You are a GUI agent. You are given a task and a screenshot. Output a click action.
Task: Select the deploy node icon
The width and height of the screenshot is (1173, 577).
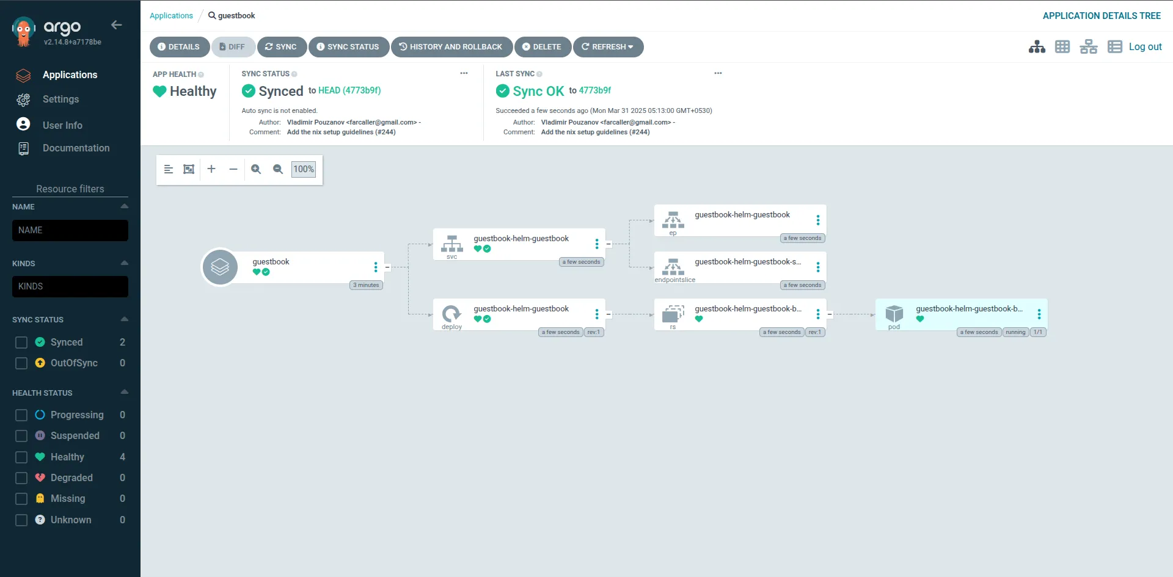coord(451,313)
